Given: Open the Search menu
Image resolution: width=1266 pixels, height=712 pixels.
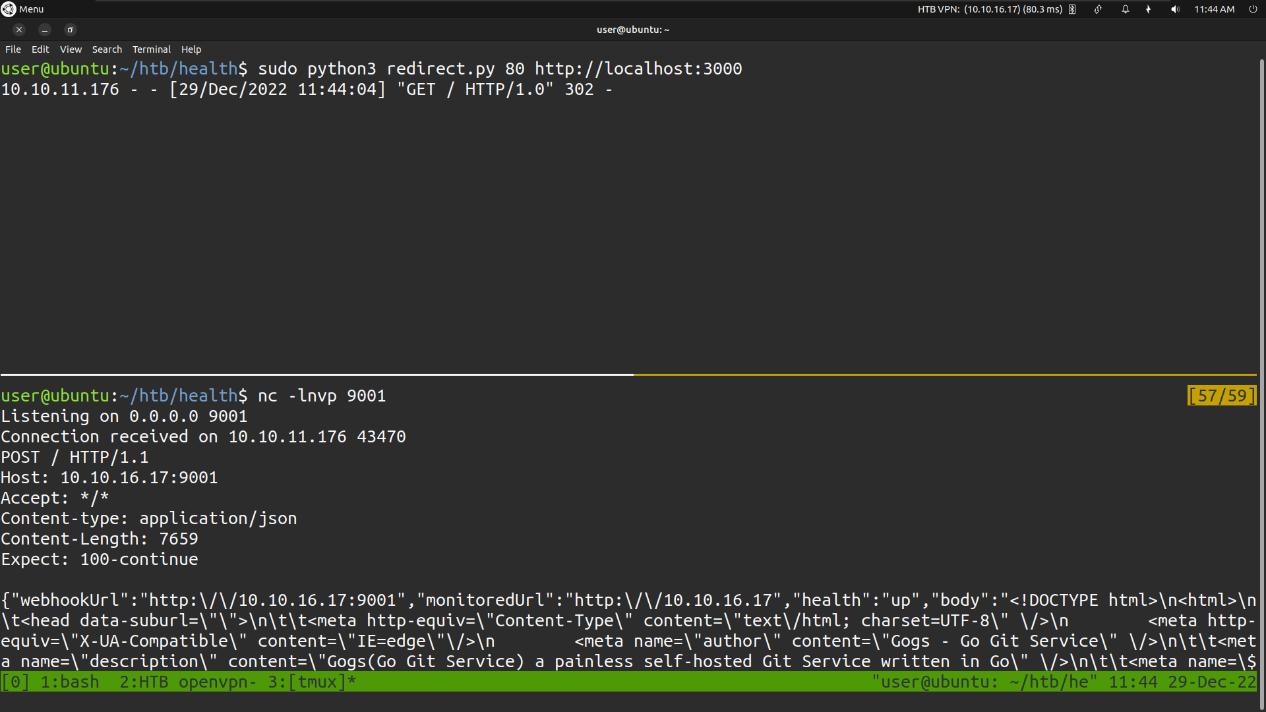Looking at the screenshot, I should pos(107,49).
